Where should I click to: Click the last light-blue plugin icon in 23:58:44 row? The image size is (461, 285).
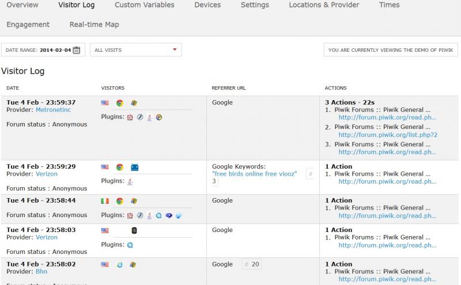point(179,216)
